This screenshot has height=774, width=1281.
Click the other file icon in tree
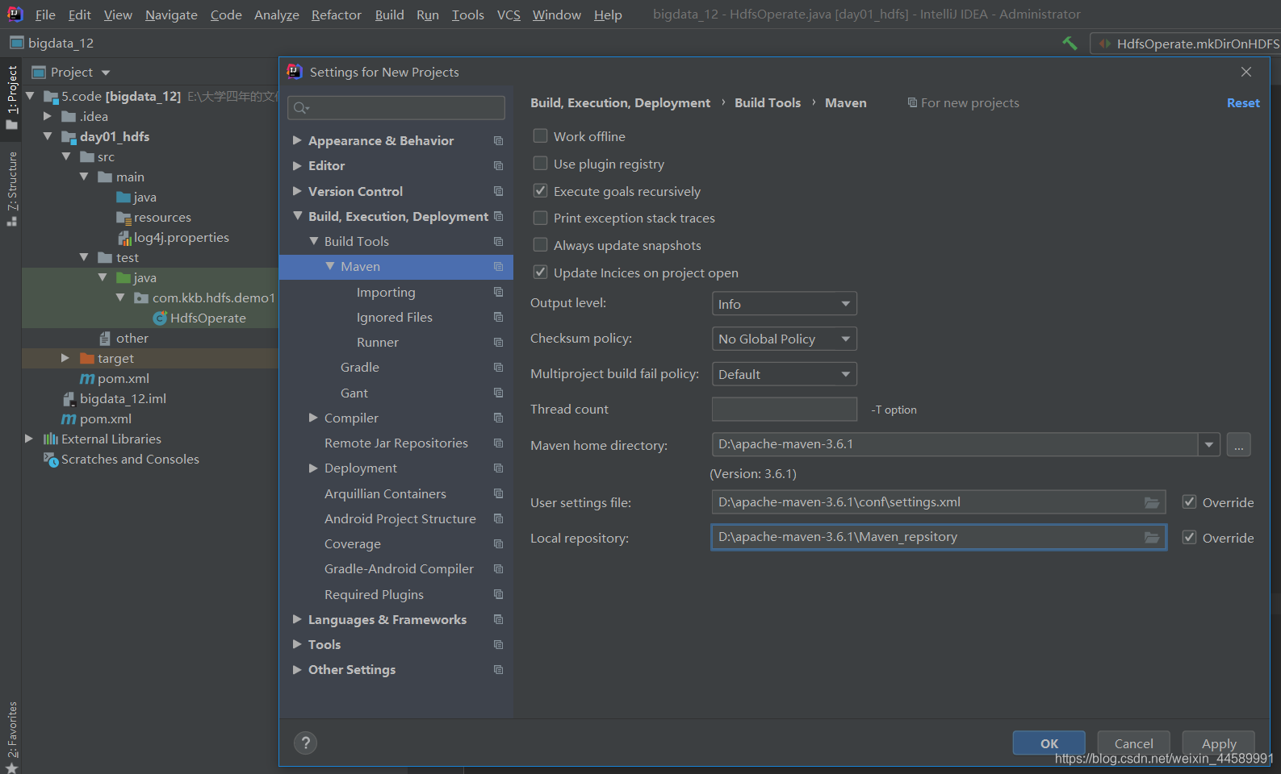tap(105, 339)
